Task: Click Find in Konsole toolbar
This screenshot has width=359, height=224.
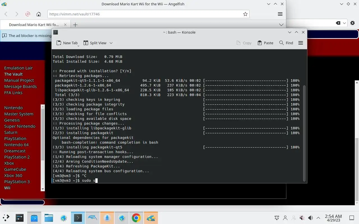Action: coord(286,43)
